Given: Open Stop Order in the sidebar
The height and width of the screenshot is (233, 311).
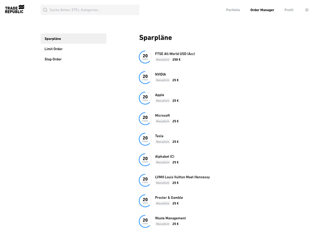Looking at the screenshot, I should [x=53, y=59].
